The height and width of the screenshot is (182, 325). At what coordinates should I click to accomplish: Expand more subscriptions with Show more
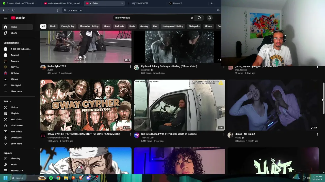point(17,92)
